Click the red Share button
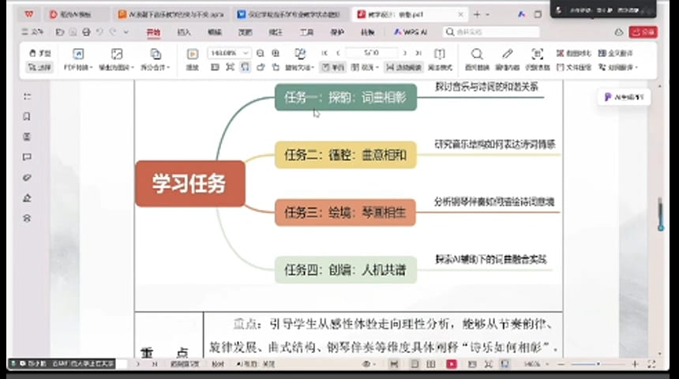 point(643,32)
